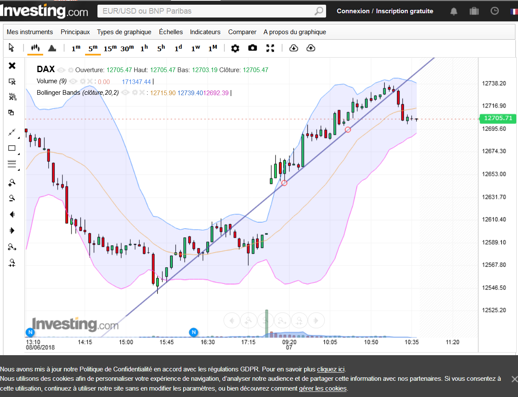Click the compress horizontal zoom tool
Screen dimensions: 518x397
[x=12, y=263]
